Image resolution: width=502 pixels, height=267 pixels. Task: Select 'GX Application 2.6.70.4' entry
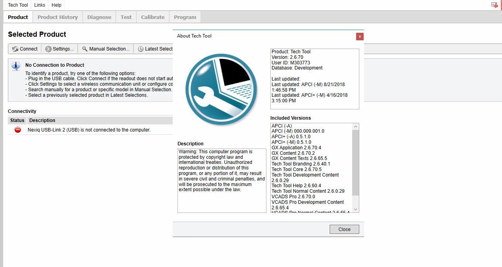point(296,148)
